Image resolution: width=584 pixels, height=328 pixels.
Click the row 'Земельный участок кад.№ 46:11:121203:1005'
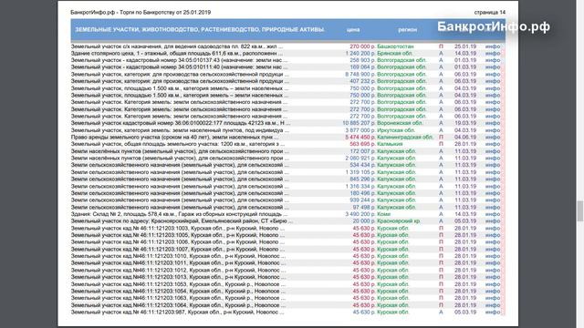pos(288,235)
